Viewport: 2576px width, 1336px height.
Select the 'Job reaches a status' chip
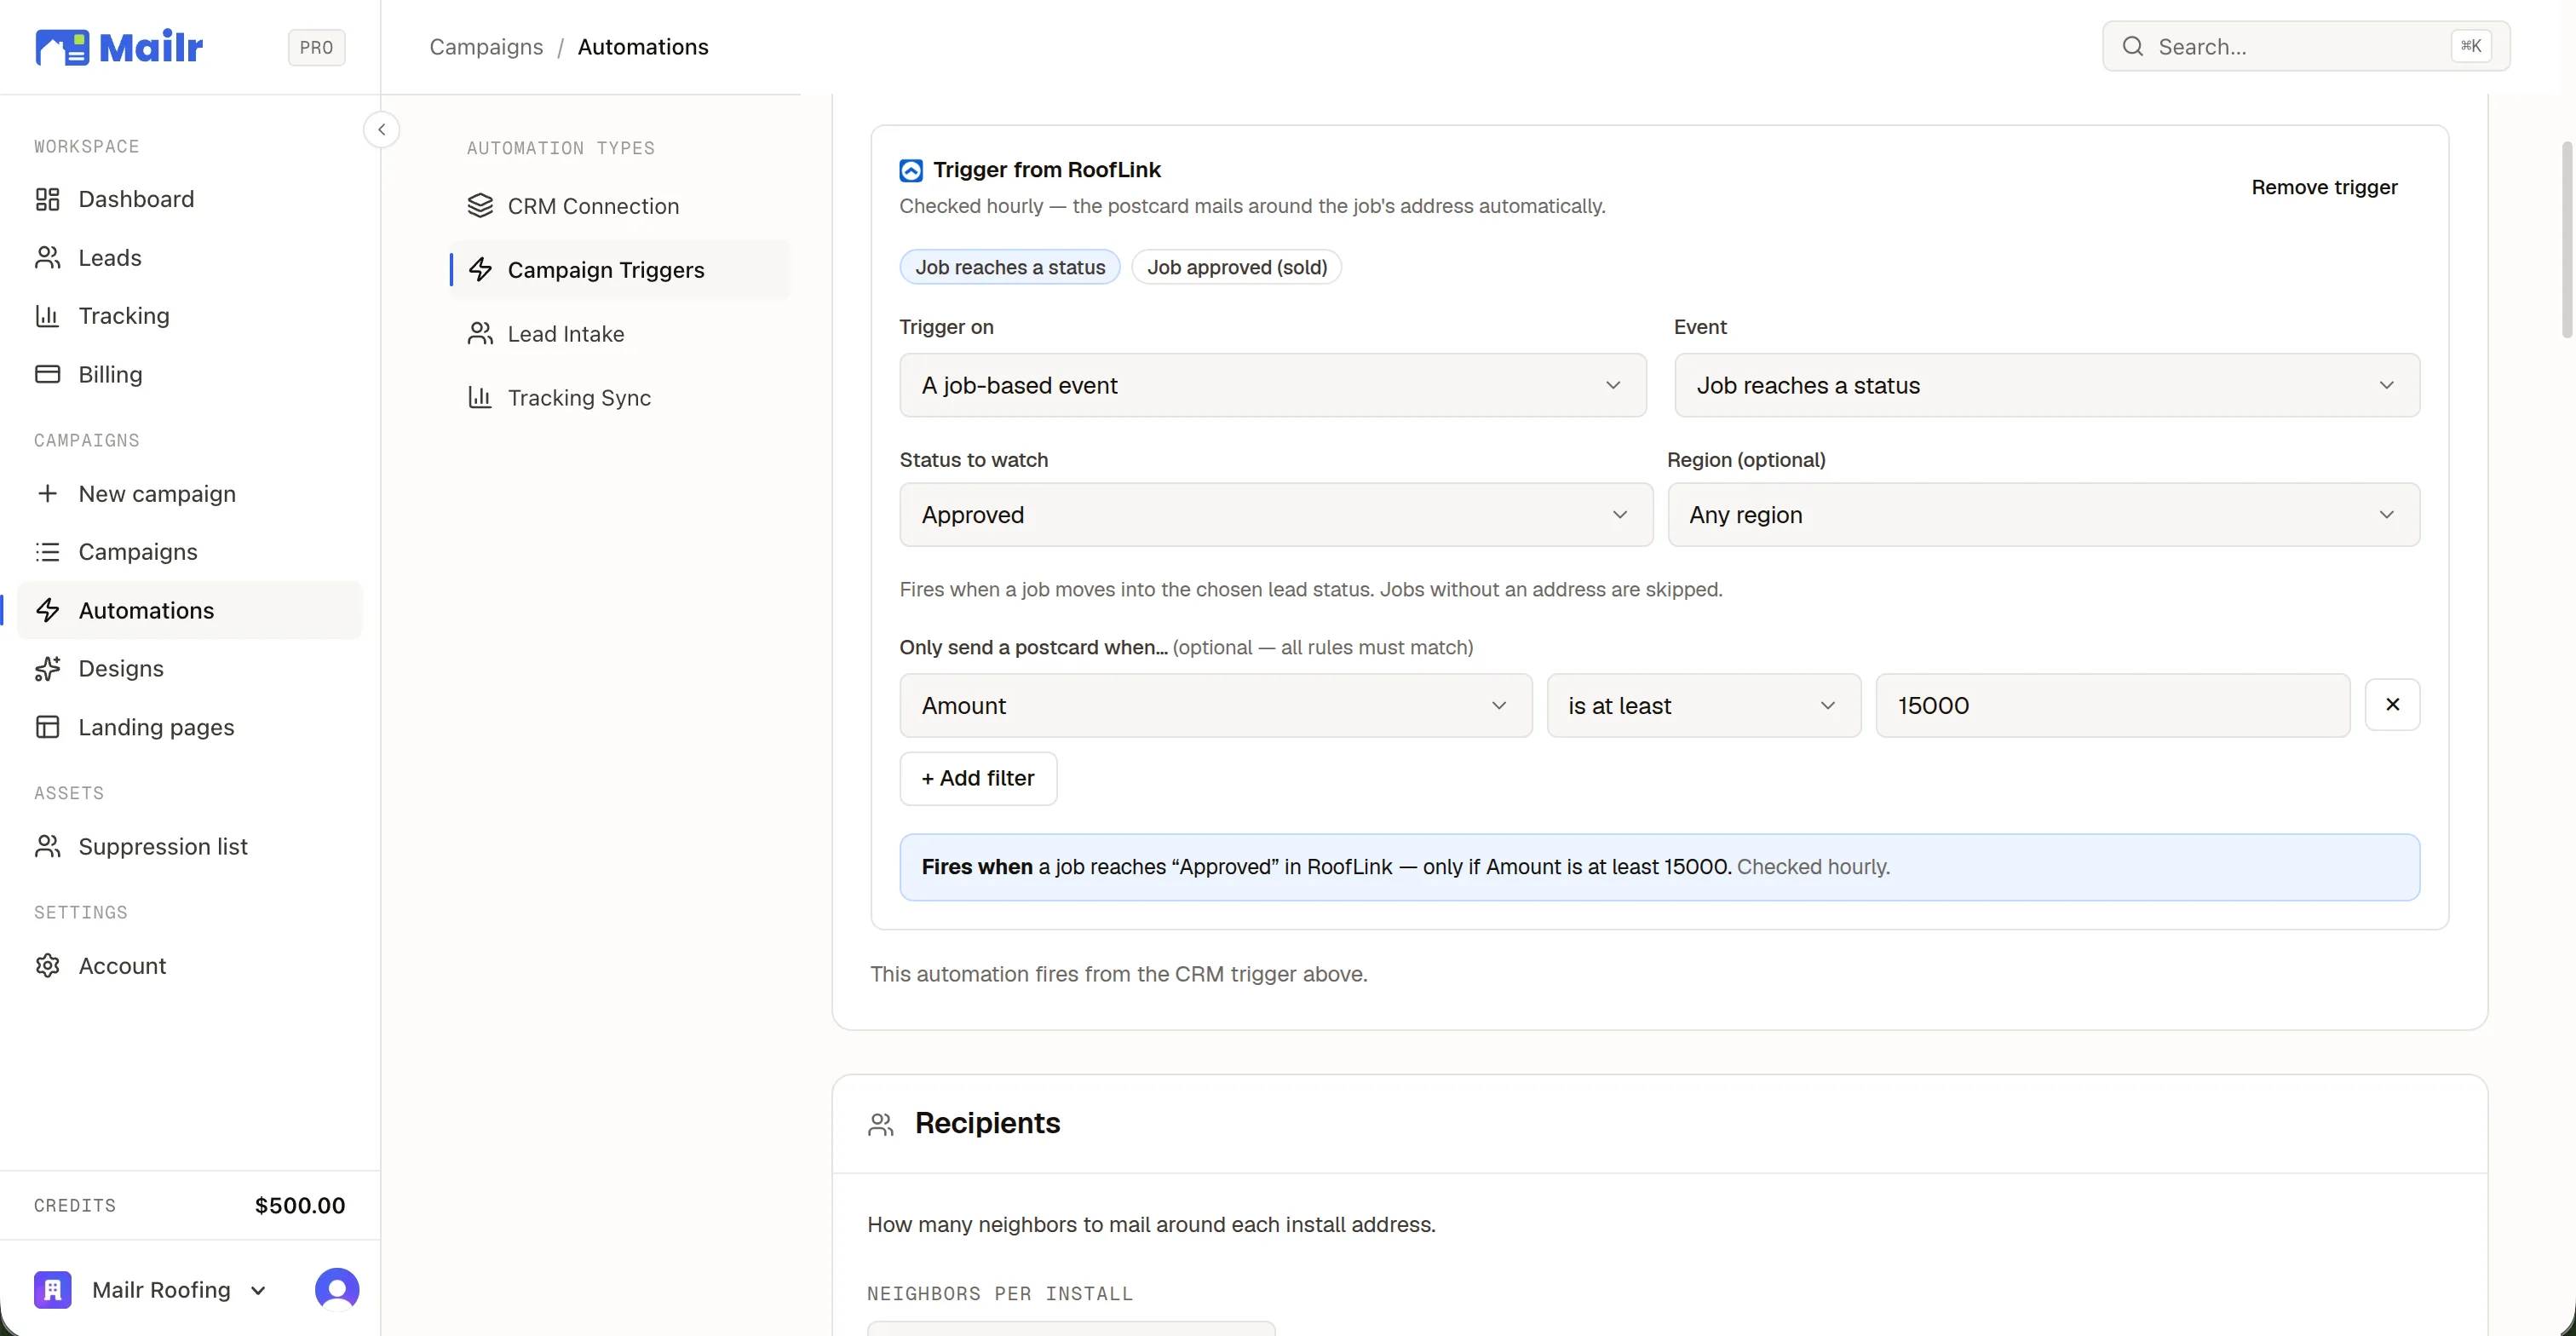click(x=1010, y=267)
